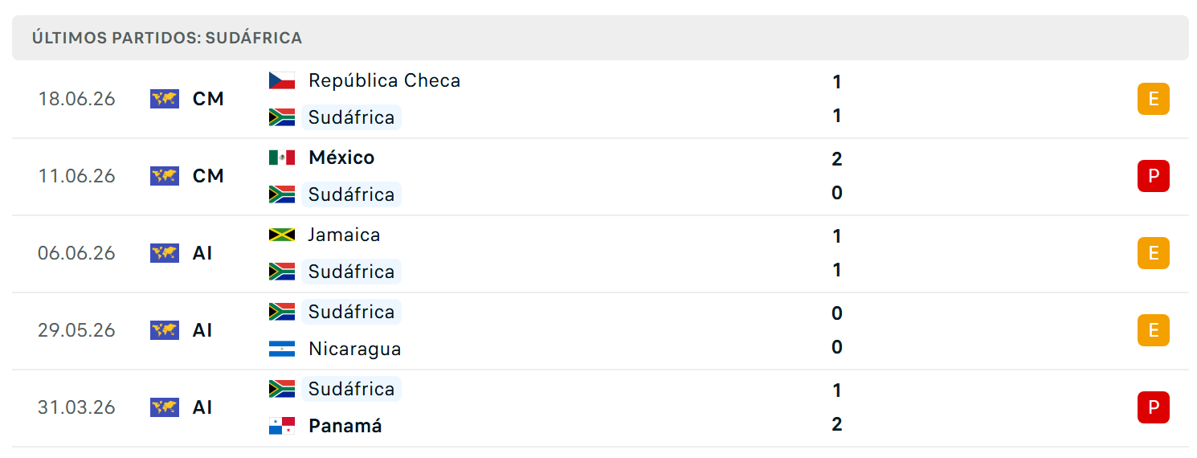
Task: Click the South Africa flag in the Nicaragua match
Action: 282,312
